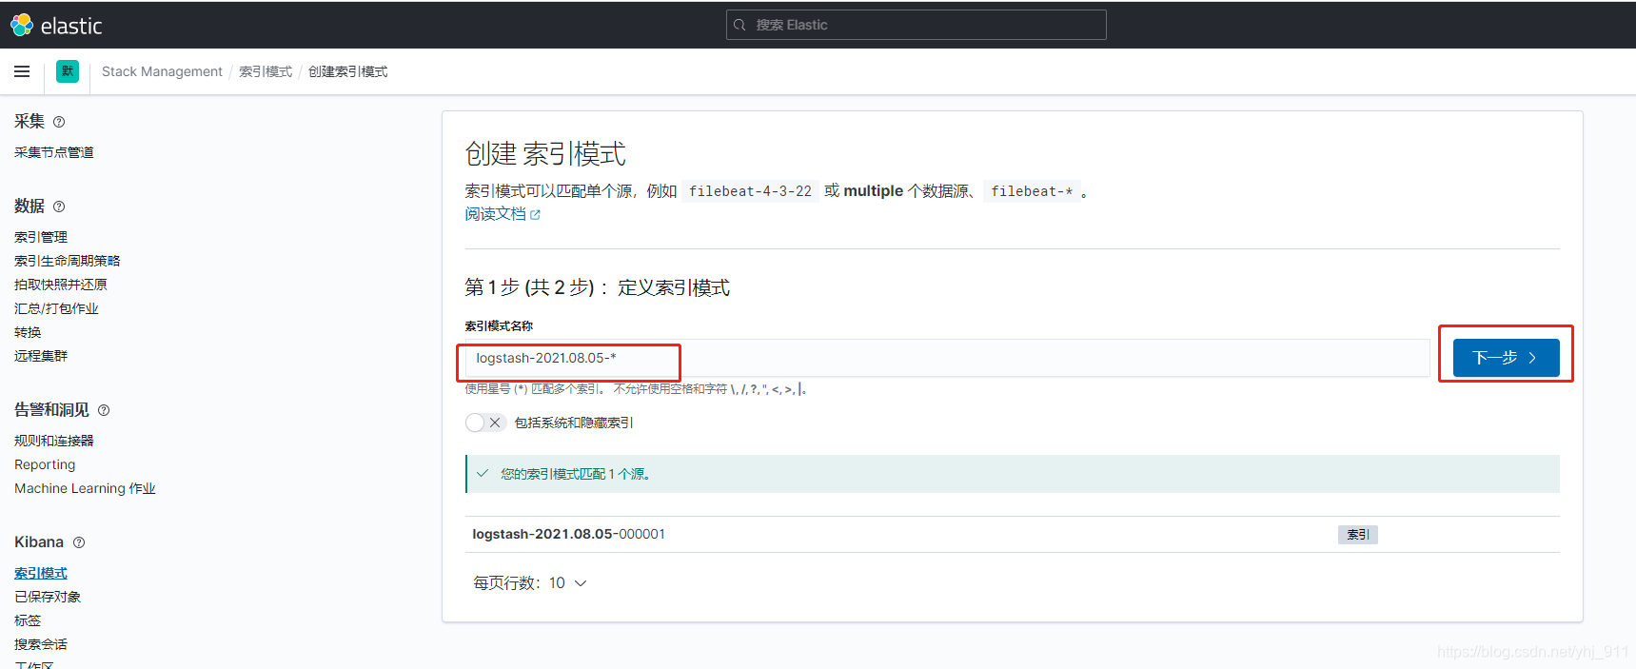Click 第 1 步 定义索引模式 heading
1636x669 pixels.
pos(597,287)
